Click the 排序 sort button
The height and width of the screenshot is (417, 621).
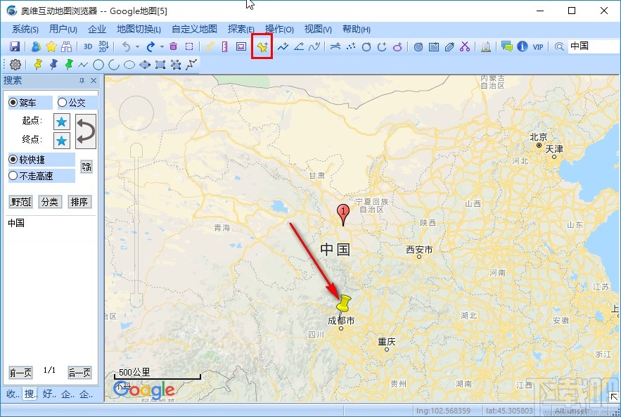click(x=79, y=202)
